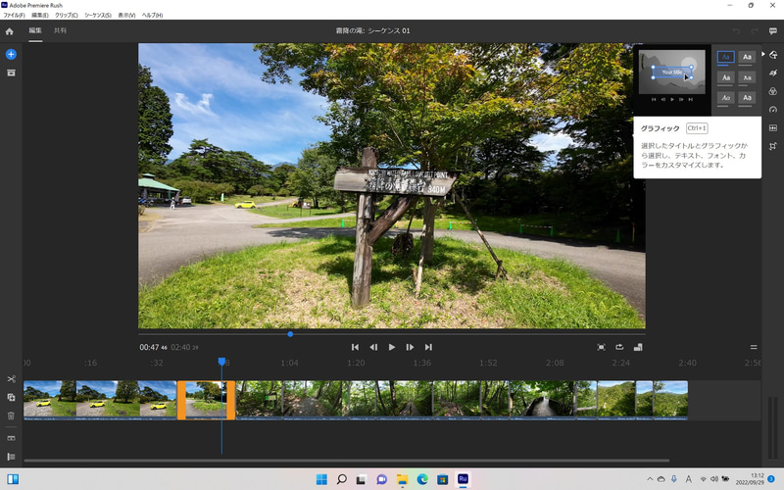This screenshot has width=784, height=490.
Task: Open playback quality settings icon
Action: (x=638, y=347)
